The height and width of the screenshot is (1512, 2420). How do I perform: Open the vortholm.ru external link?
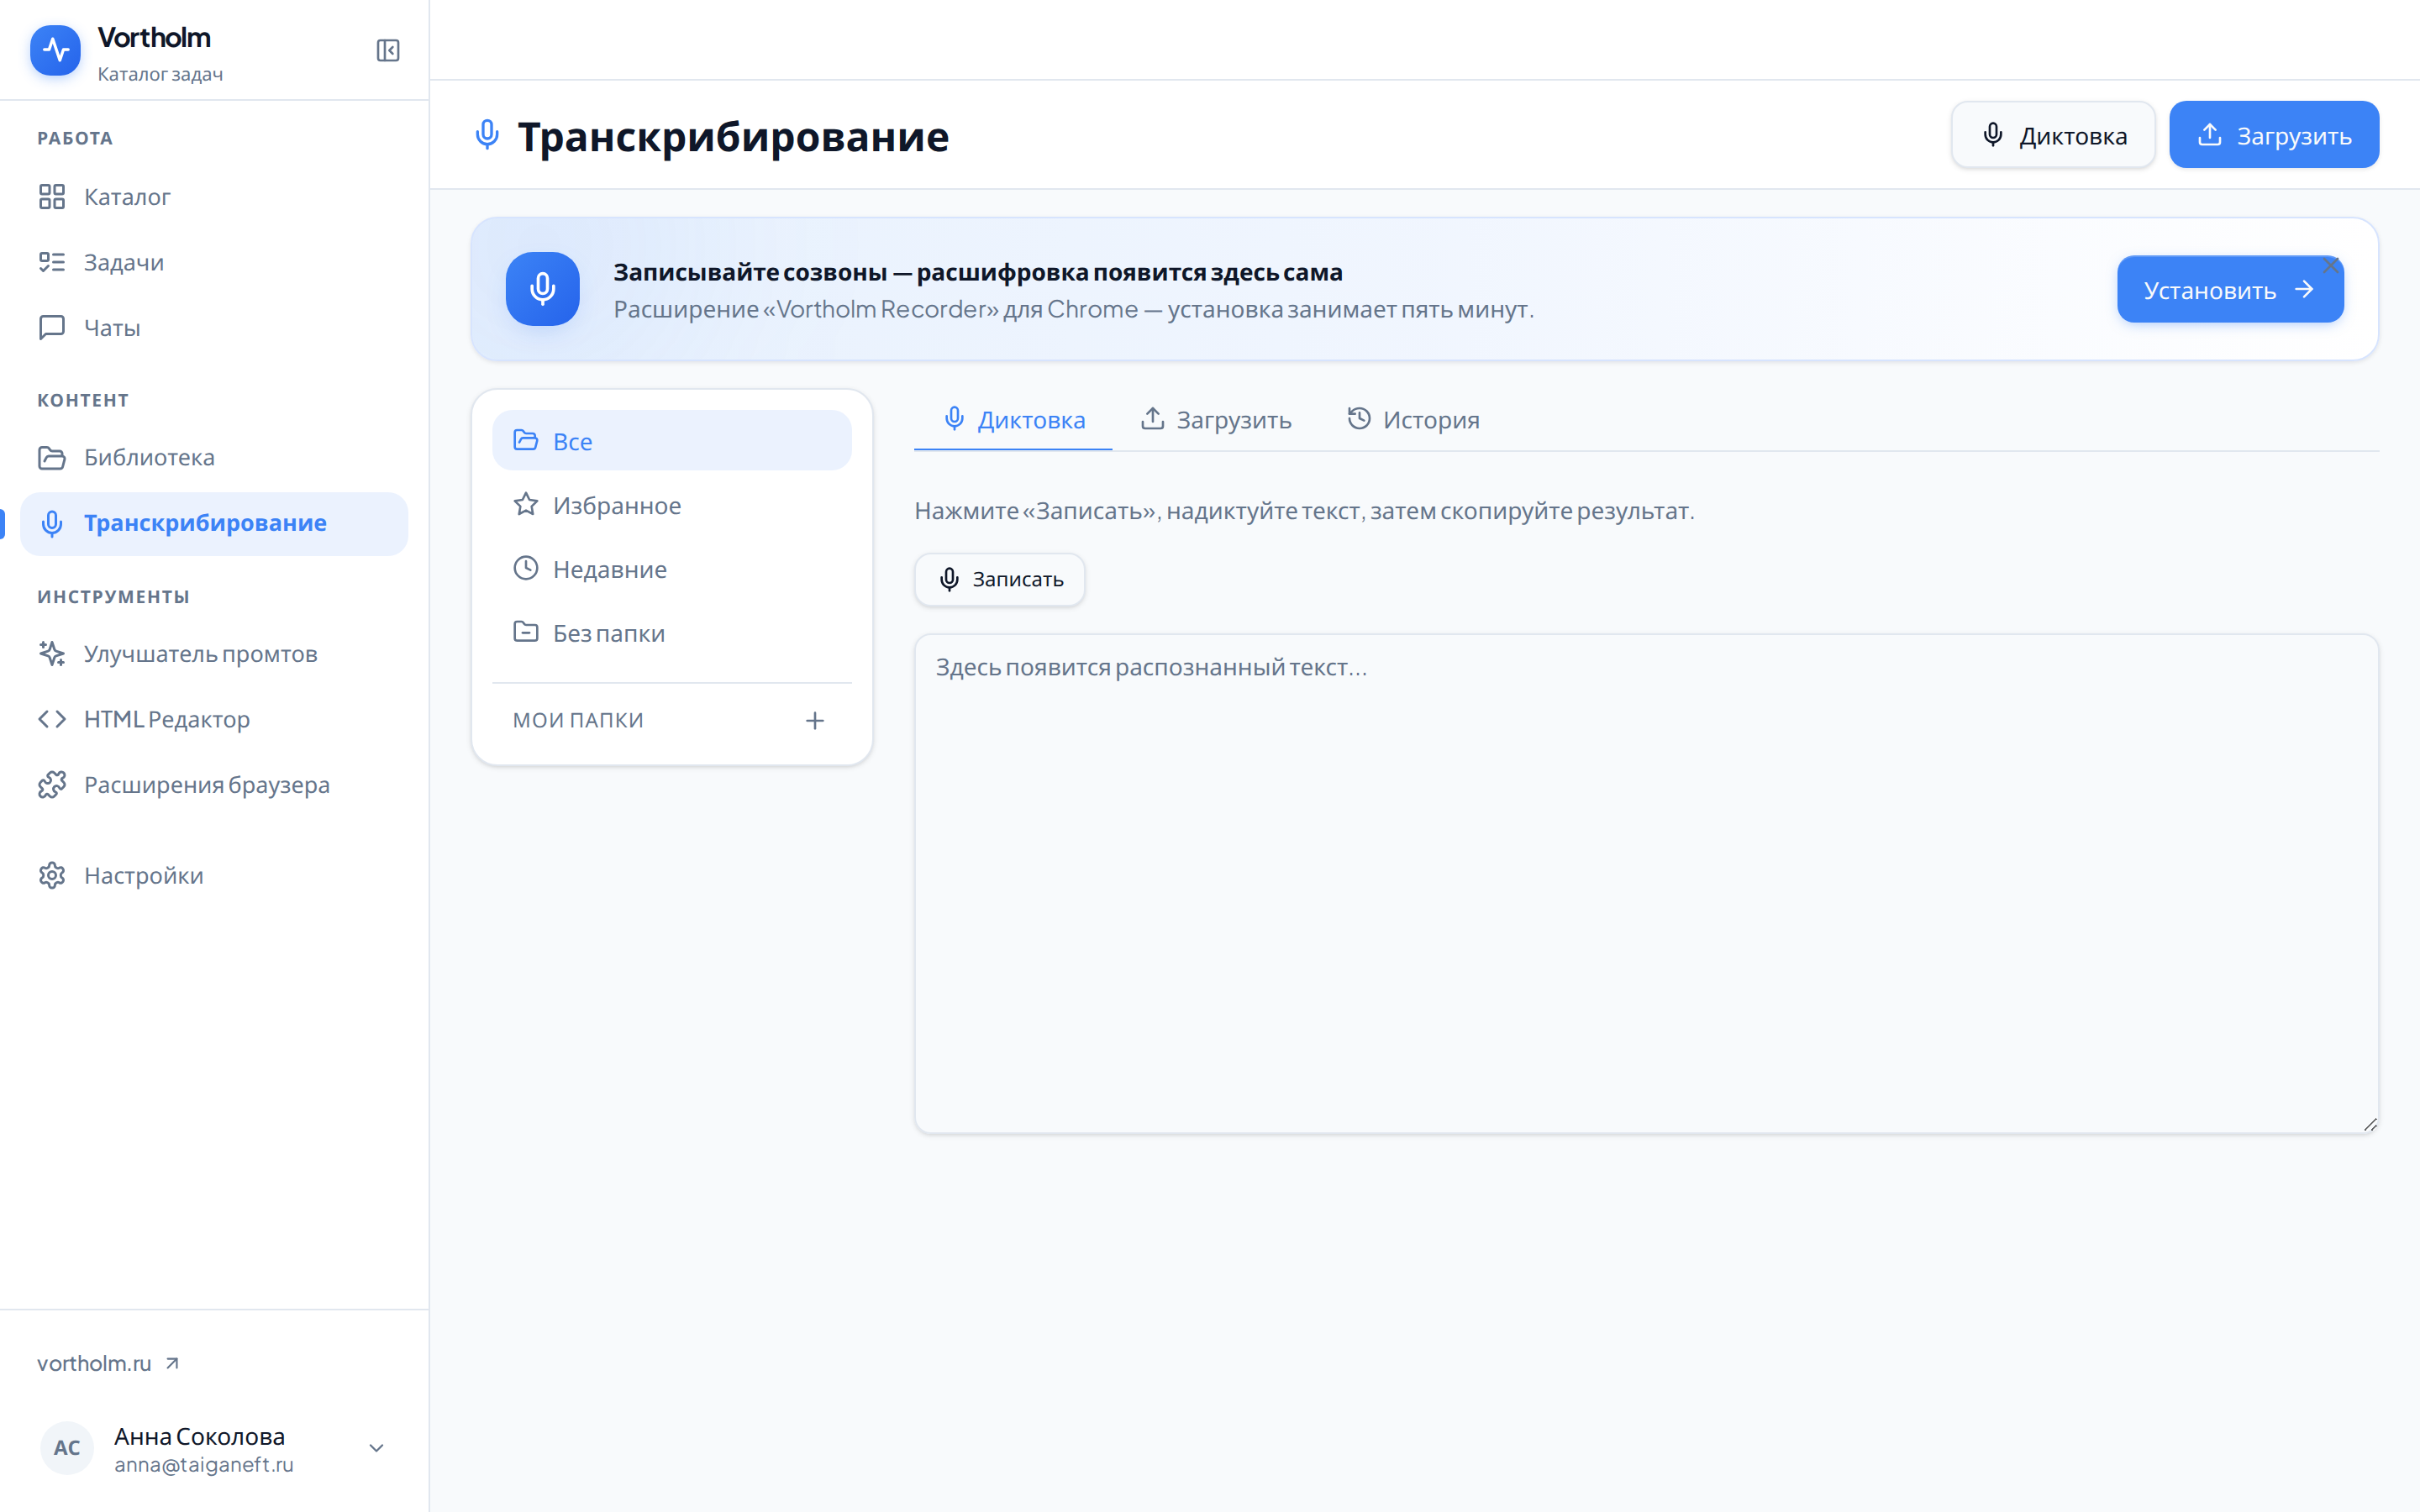point(108,1363)
